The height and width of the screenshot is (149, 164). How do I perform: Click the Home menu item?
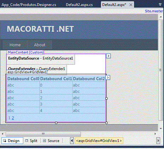(15, 45)
